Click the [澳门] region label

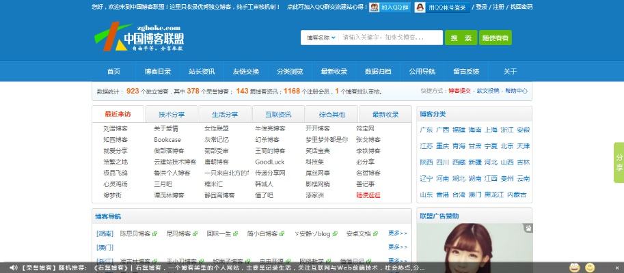[x=105, y=248]
